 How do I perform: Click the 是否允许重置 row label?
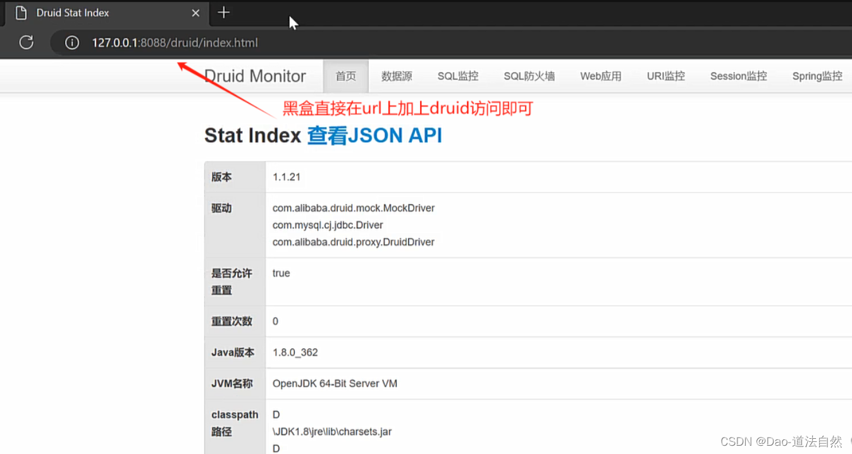tap(232, 282)
